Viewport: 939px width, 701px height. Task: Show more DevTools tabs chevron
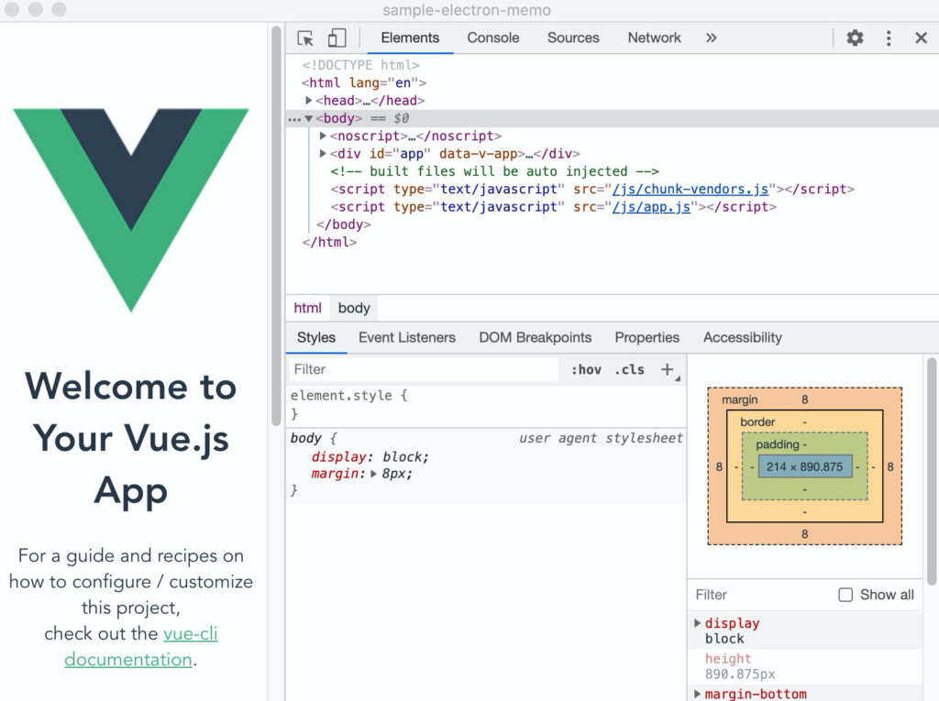coord(711,38)
